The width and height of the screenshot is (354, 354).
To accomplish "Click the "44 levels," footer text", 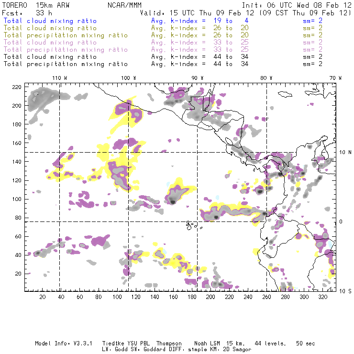I will pyautogui.click(x=270, y=343).
